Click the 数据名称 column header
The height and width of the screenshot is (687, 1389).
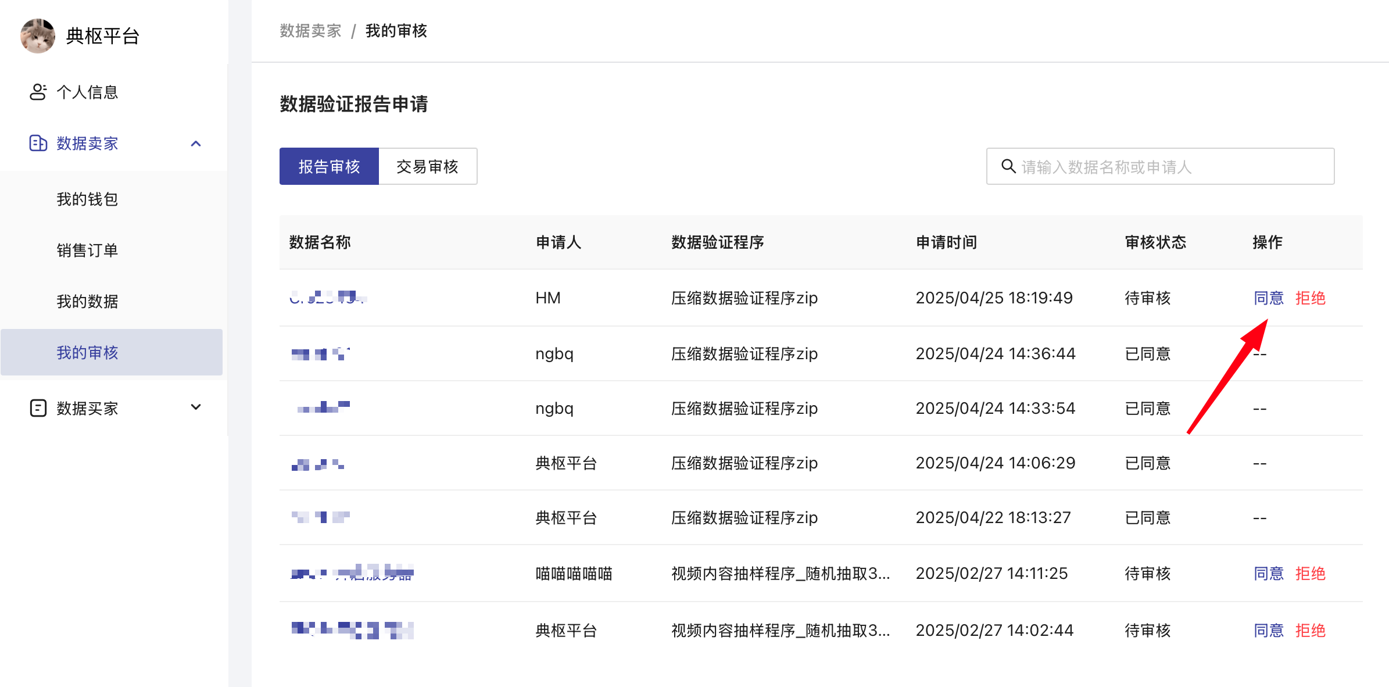coord(320,242)
